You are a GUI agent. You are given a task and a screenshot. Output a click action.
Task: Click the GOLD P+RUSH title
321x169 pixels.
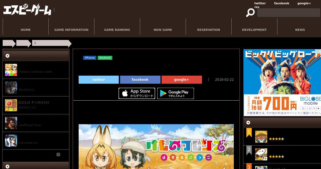tap(34, 102)
